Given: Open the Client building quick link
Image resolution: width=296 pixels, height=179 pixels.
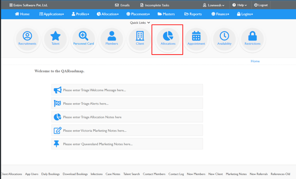Looking at the screenshot, I should (140, 36).
